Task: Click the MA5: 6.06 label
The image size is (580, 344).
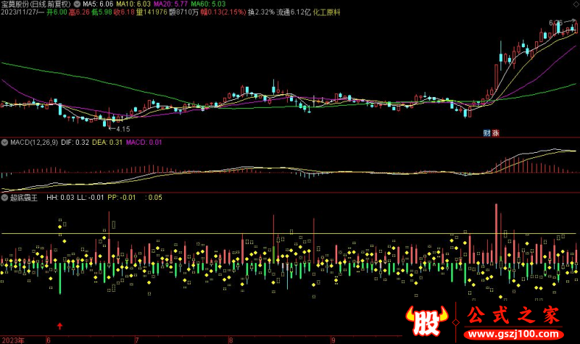Action: click(98, 4)
